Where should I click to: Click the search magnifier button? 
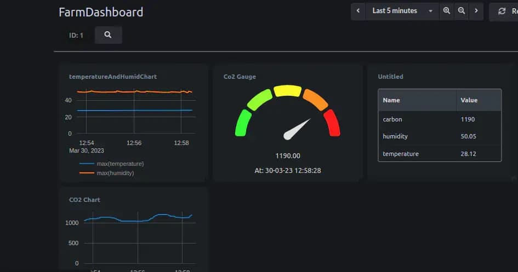pyautogui.click(x=108, y=35)
